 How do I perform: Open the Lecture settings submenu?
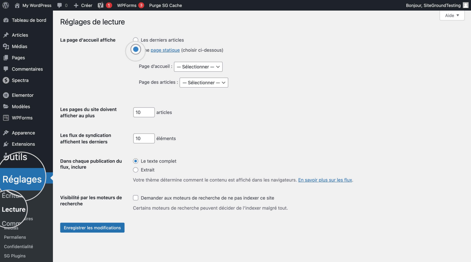pos(13,209)
